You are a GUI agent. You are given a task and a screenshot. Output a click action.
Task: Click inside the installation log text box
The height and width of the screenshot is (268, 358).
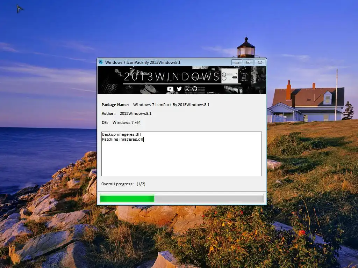(181, 154)
